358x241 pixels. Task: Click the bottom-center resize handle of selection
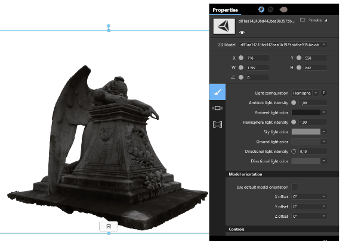[109, 233]
